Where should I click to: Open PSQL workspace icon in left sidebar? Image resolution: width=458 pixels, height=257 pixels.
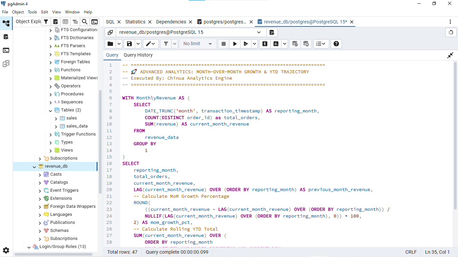click(x=6, y=50)
